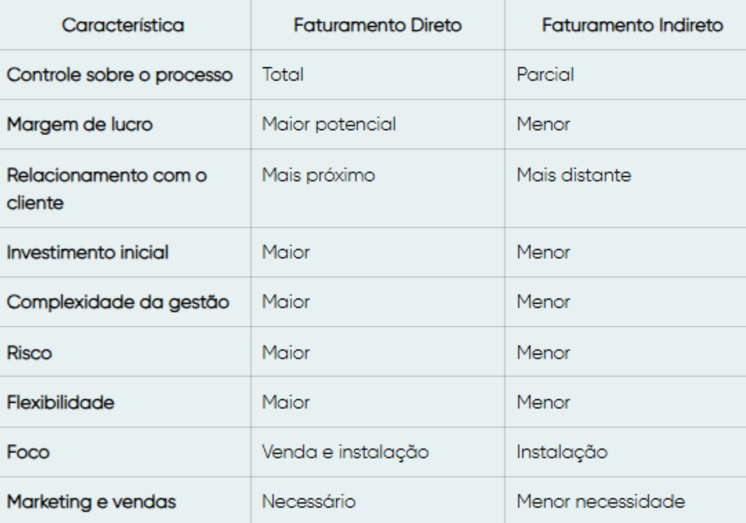The height and width of the screenshot is (523, 746).
Task: Click the Instalação cell in Indireto column
Action: point(562,452)
